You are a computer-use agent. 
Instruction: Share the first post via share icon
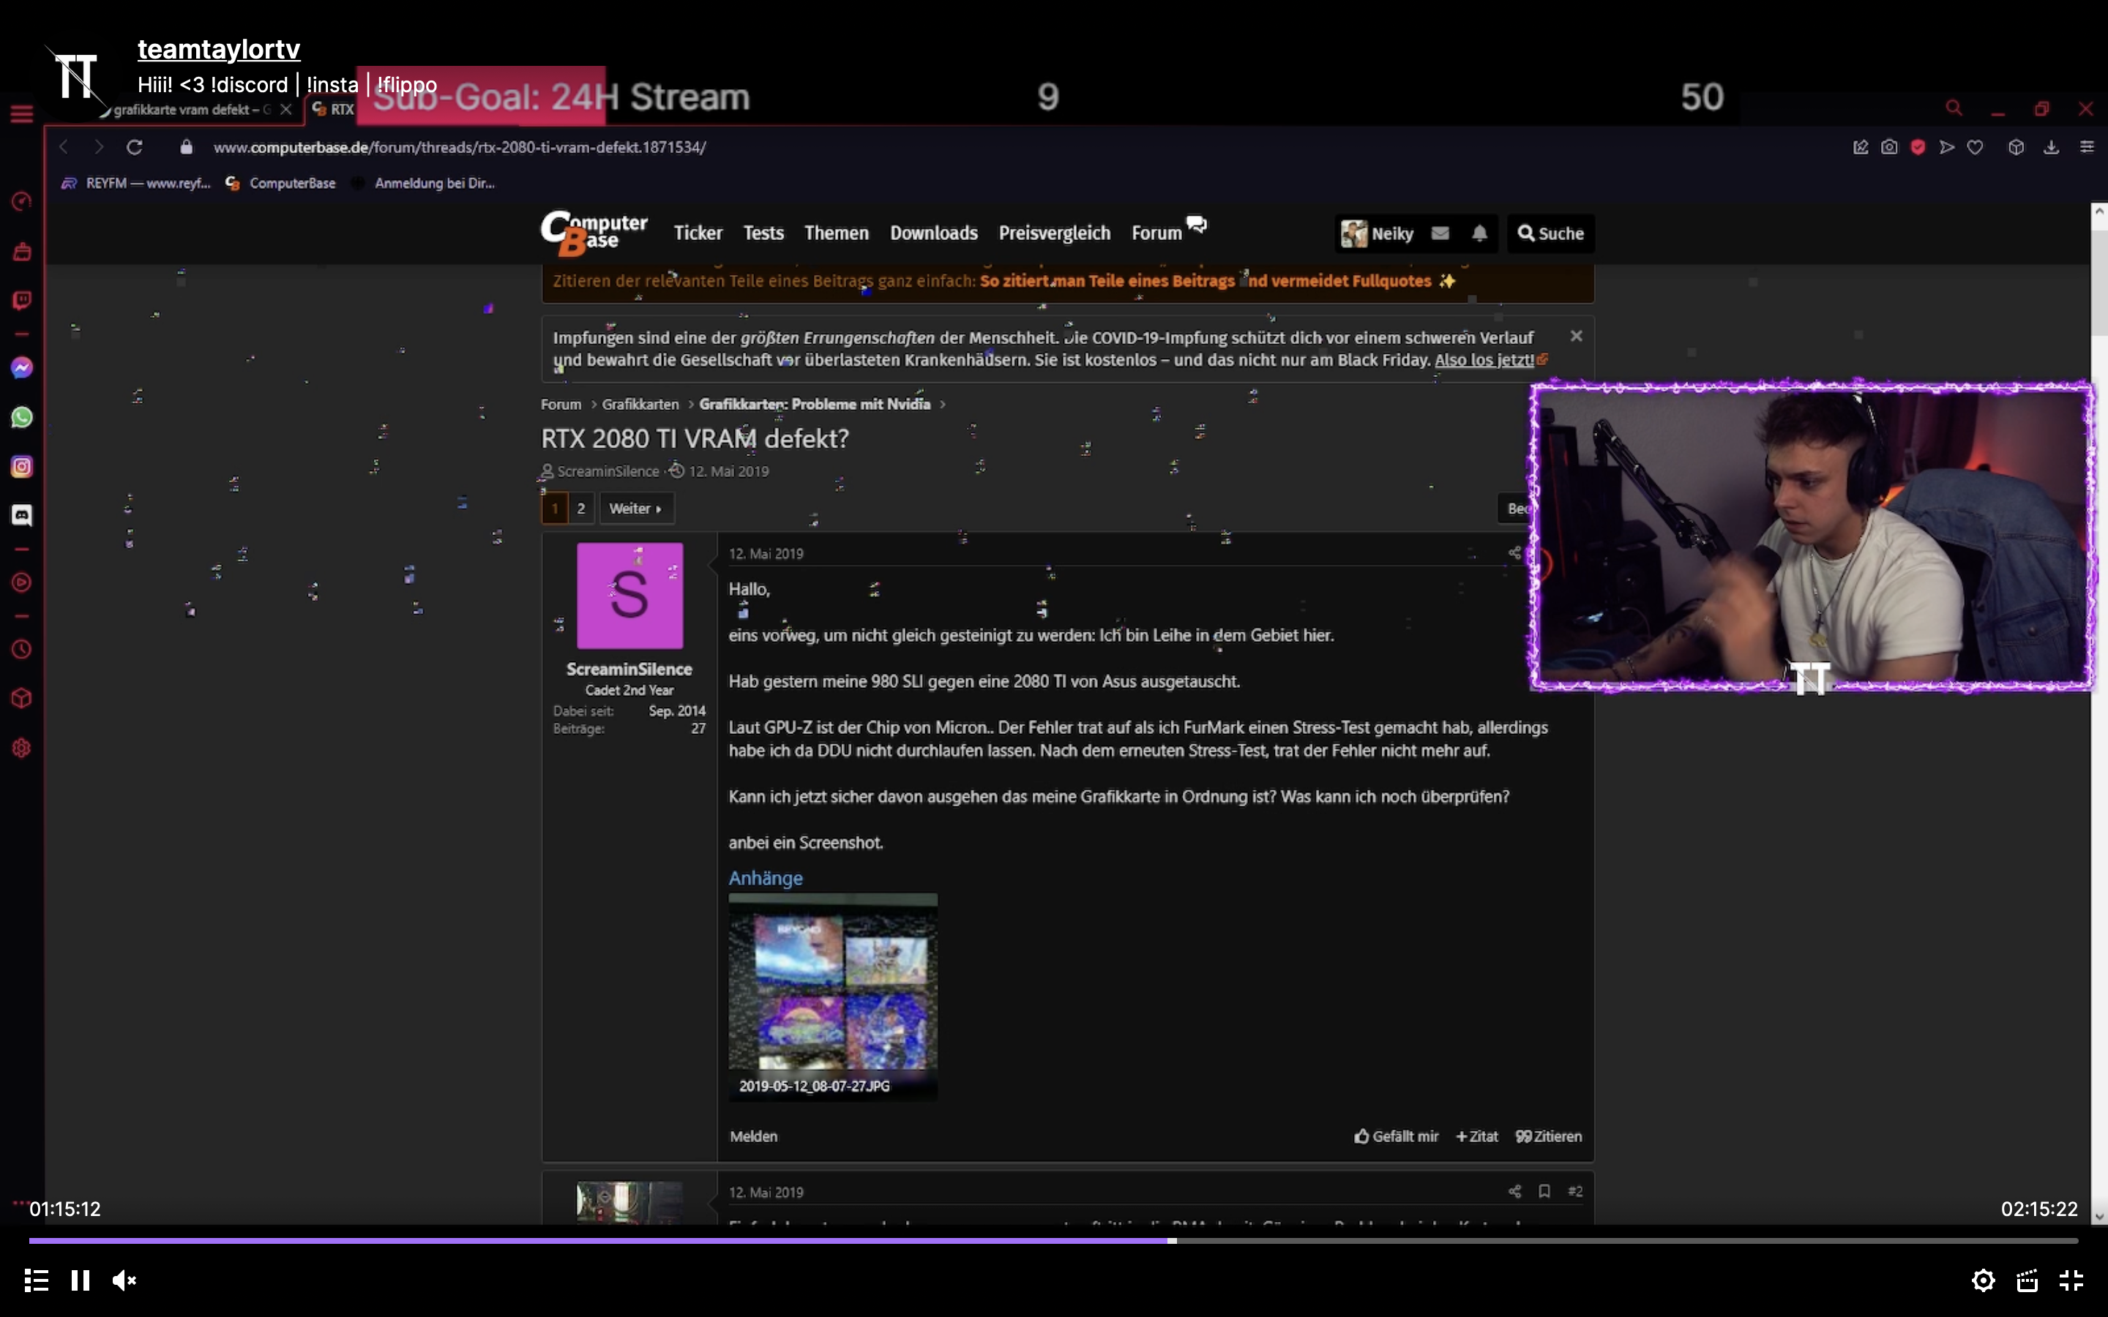(1514, 553)
